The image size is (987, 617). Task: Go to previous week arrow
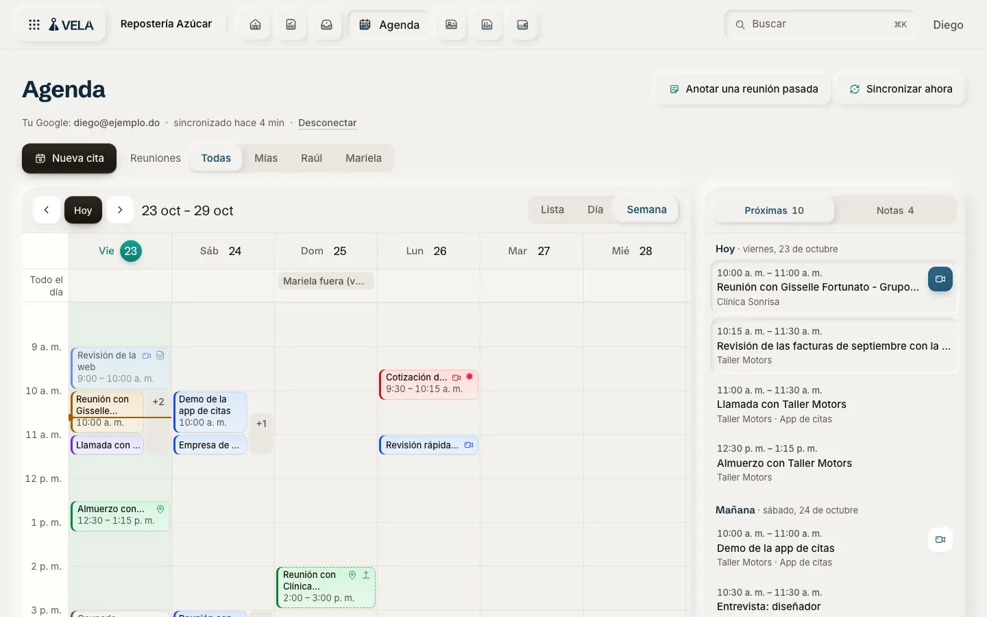click(47, 210)
